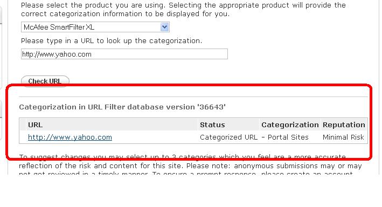
Task: Click the blue arrow on product selector
Action: [165, 27]
